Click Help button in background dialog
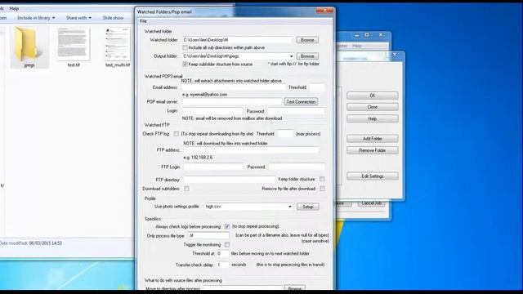The height and width of the screenshot is (294, 523). coord(373,118)
